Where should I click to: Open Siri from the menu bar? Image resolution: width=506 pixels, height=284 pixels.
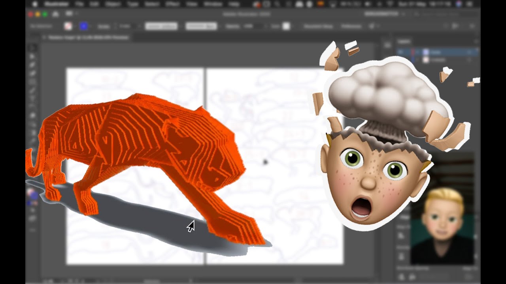(459, 4)
